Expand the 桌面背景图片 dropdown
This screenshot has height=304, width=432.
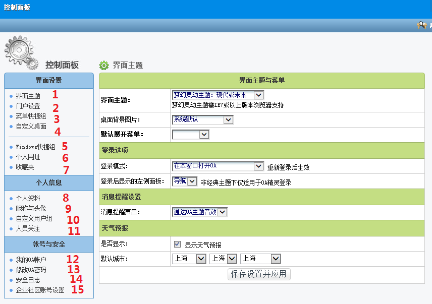(202, 119)
